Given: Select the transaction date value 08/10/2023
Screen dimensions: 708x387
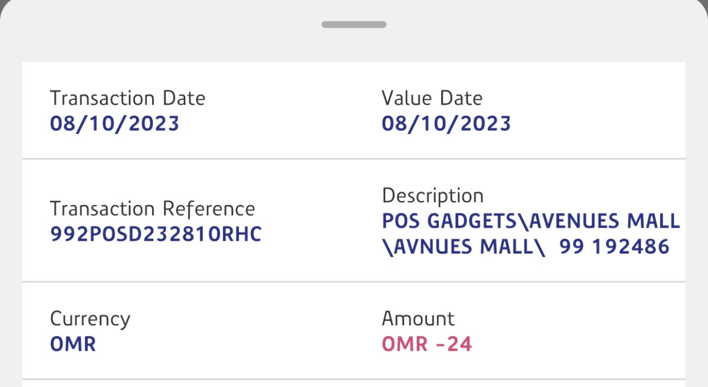Looking at the screenshot, I should pyautogui.click(x=115, y=123).
